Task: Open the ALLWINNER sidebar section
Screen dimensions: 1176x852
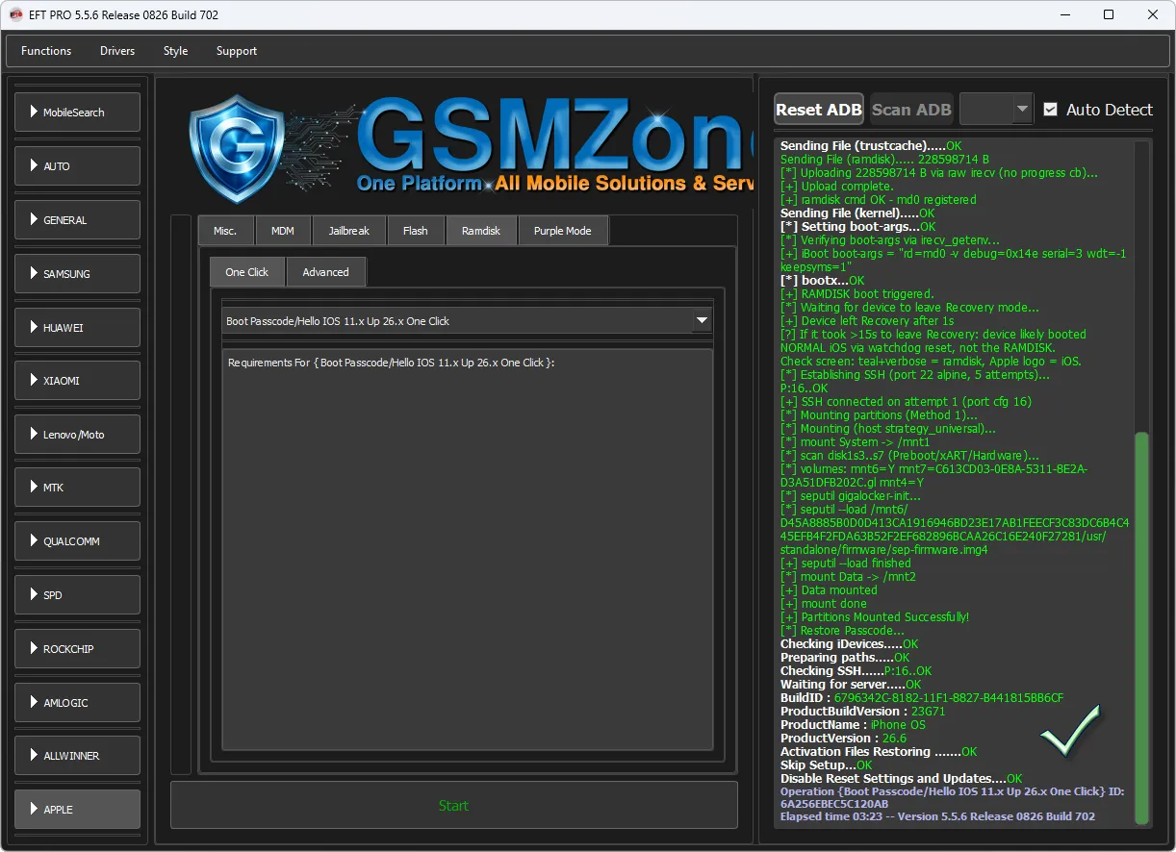Action: 77,756
